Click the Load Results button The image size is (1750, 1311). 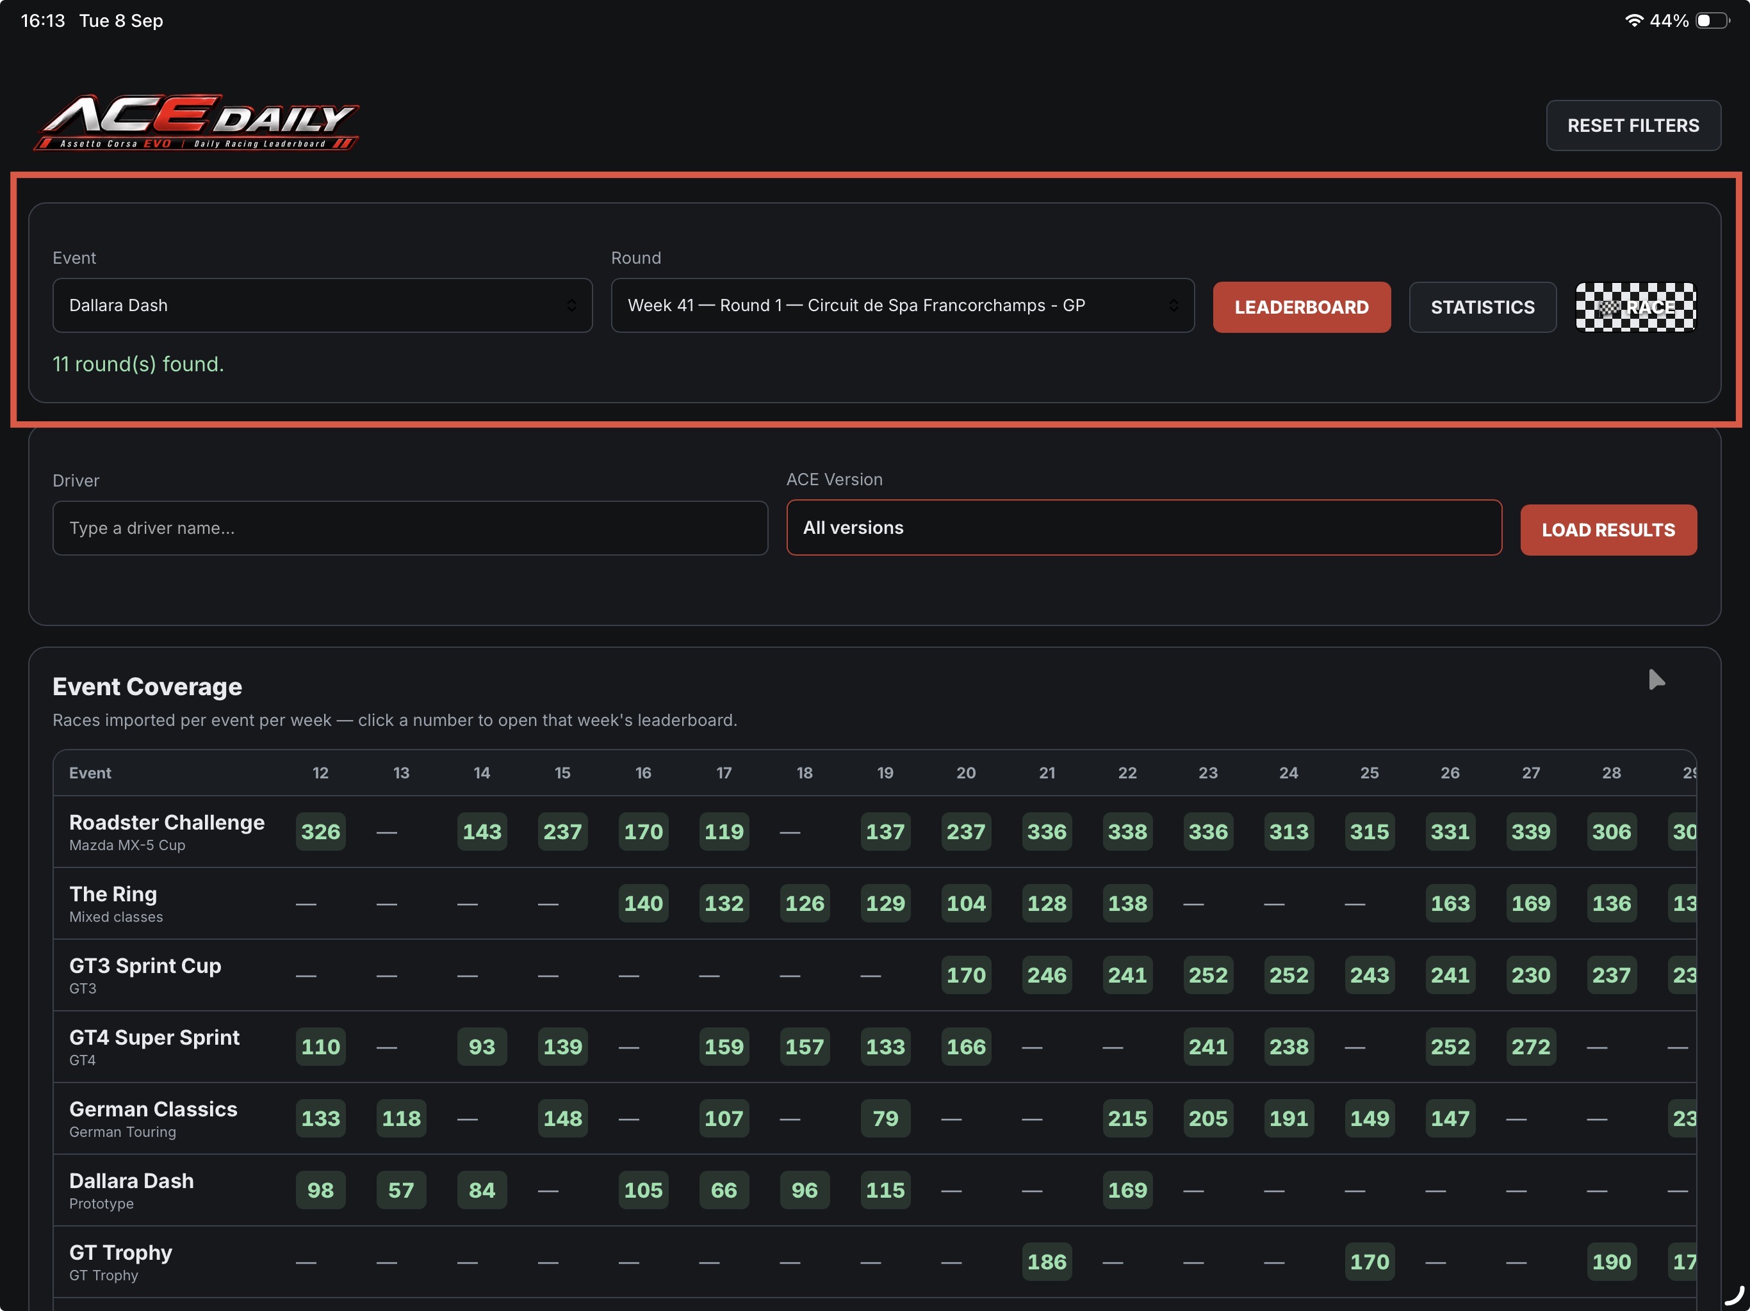click(x=1608, y=530)
